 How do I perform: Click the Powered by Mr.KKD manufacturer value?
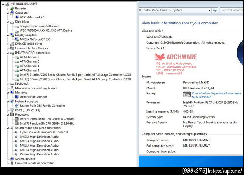[196, 83]
